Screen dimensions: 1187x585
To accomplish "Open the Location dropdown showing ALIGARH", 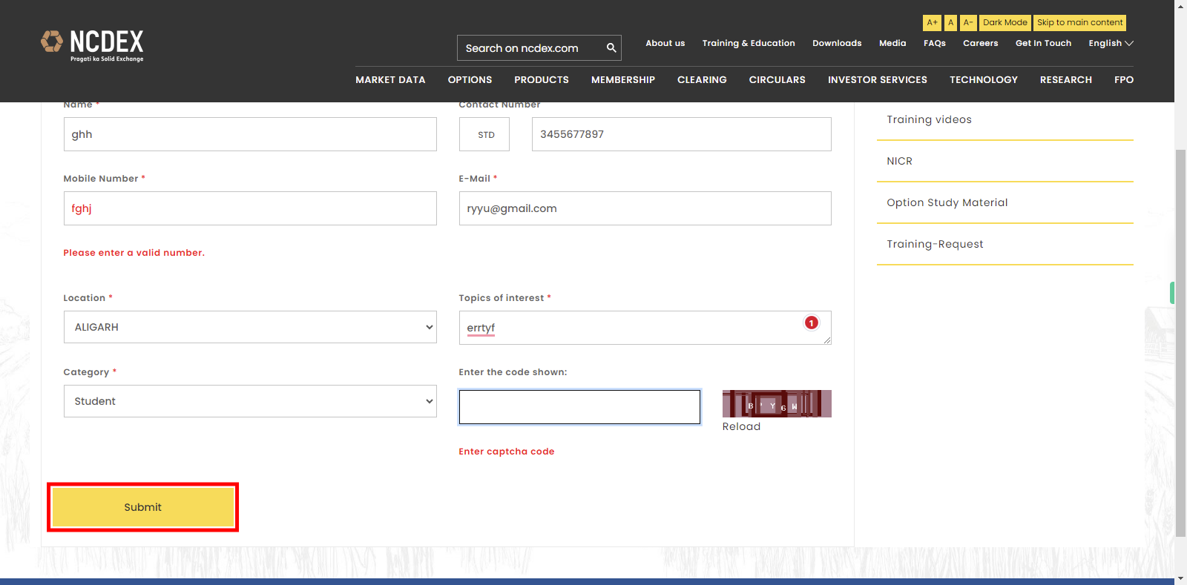I will 250,327.
